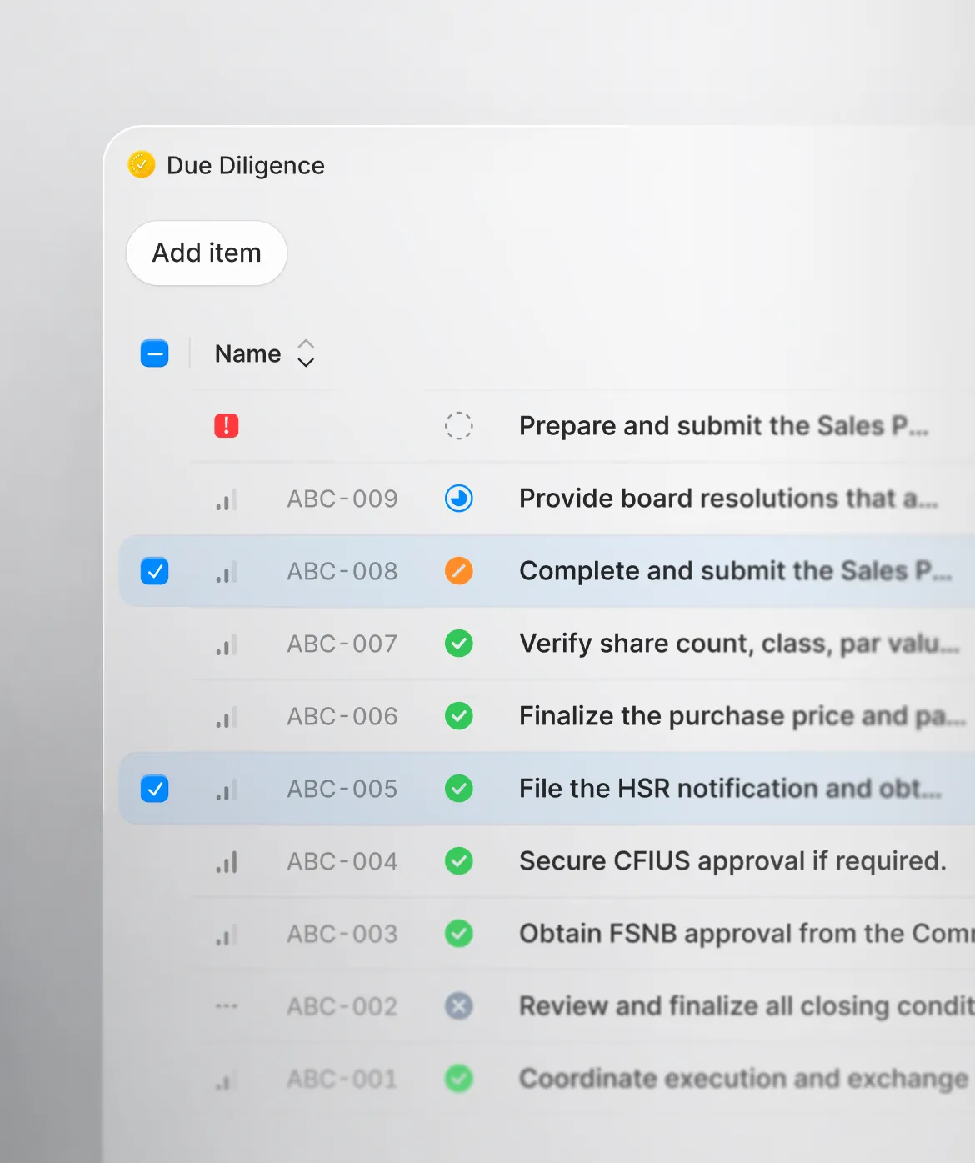975x1163 pixels.
Task: Toggle the select-all checkbox in header
Action: pos(155,353)
